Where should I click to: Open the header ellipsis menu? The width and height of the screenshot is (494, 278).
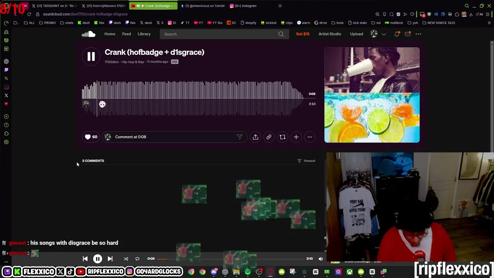(x=418, y=34)
